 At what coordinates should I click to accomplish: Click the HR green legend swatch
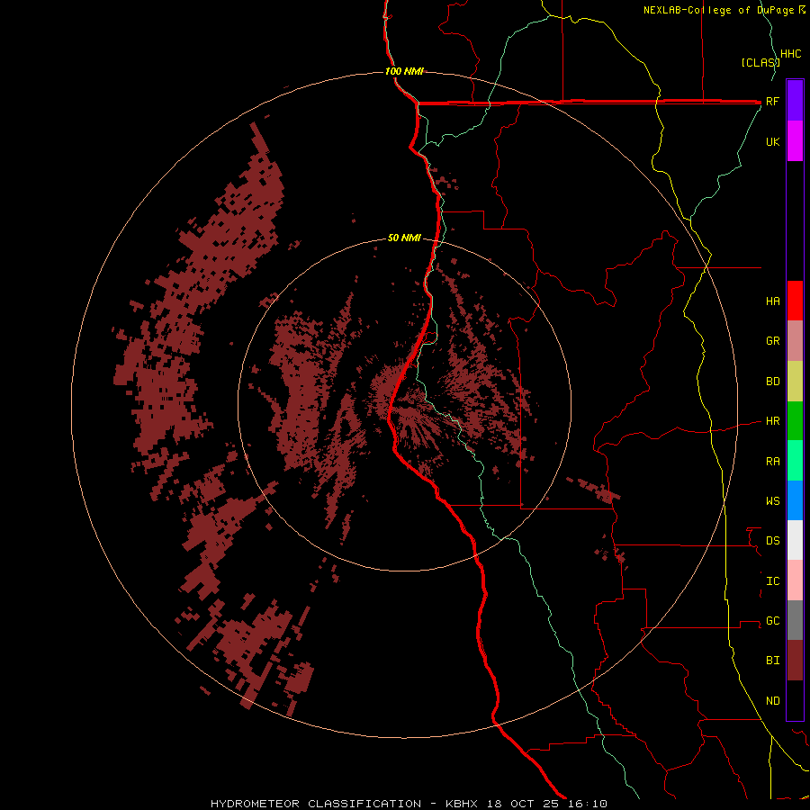point(795,421)
